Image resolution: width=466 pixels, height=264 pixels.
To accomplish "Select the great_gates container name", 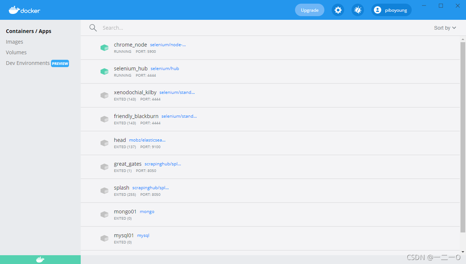I will tap(128, 164).
